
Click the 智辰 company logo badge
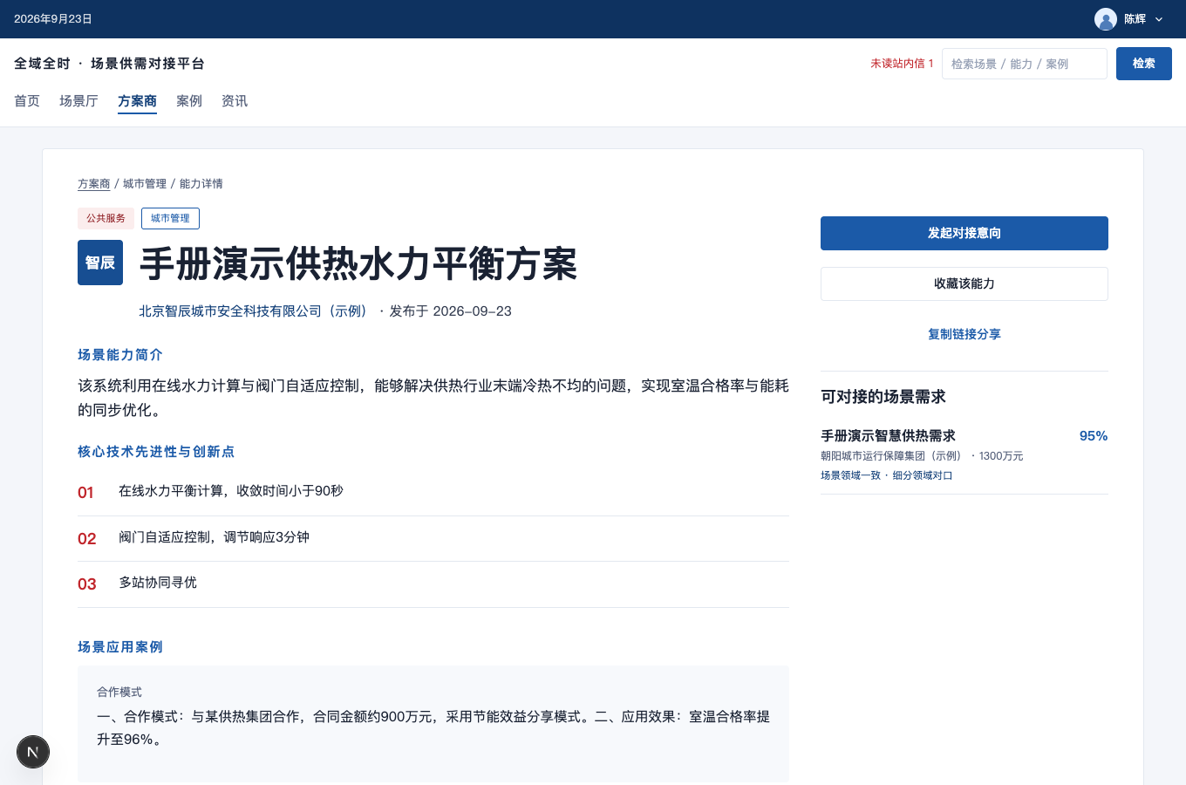[x=100, y=263]
